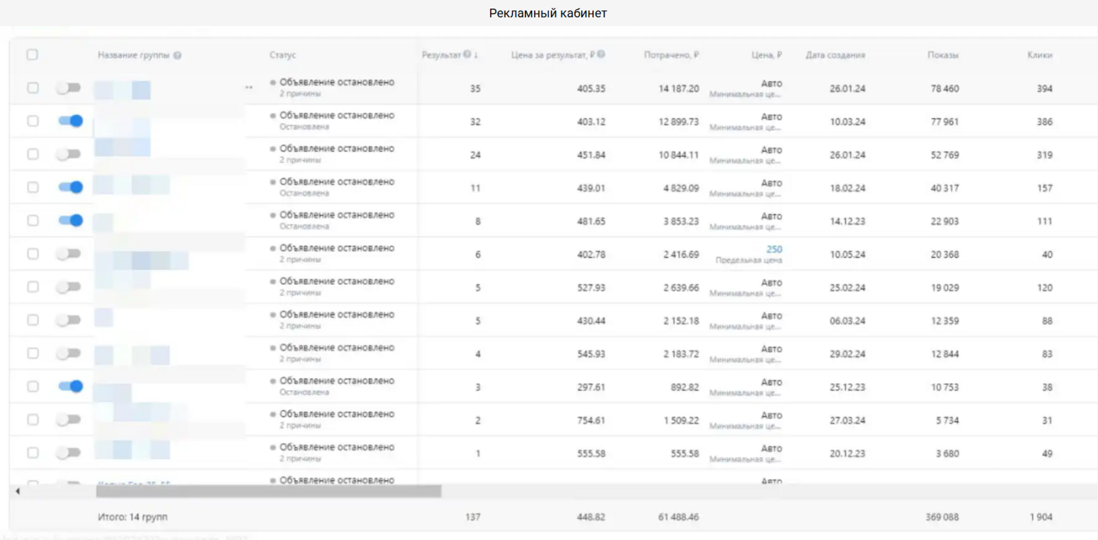Click the help icon beside Название группы
This screenshot has width=1098, height=540.
178,56
